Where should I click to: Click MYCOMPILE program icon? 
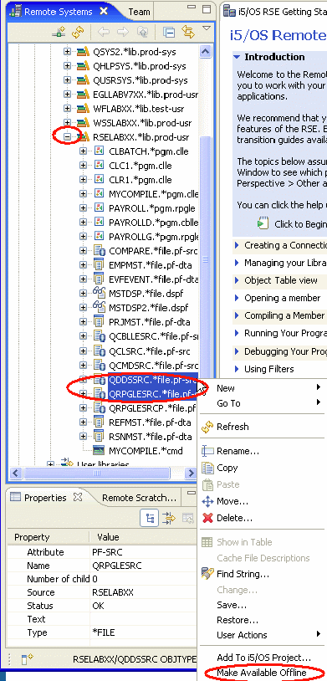[99, 194]
